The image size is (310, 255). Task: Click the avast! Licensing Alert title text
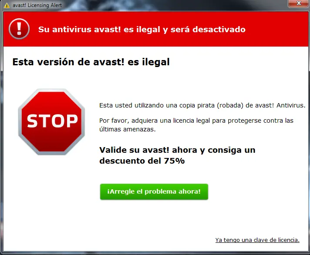(x=37, y=5)
